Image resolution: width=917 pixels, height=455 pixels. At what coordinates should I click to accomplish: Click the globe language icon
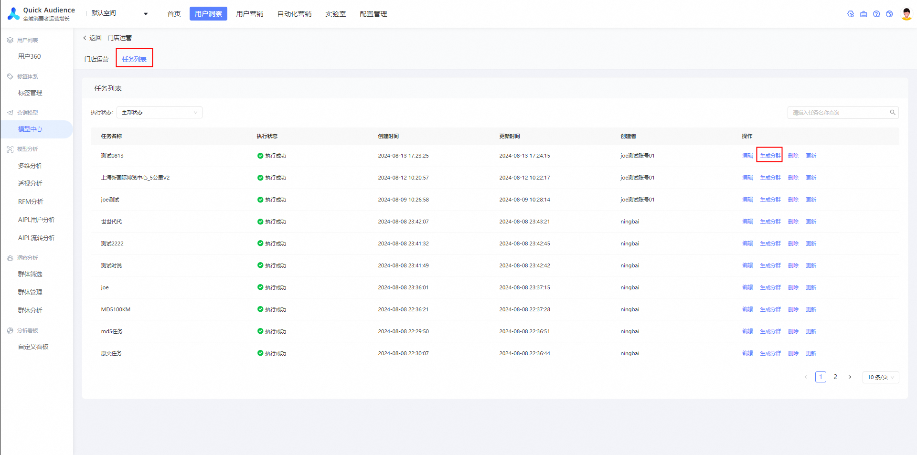pos(889,14)
